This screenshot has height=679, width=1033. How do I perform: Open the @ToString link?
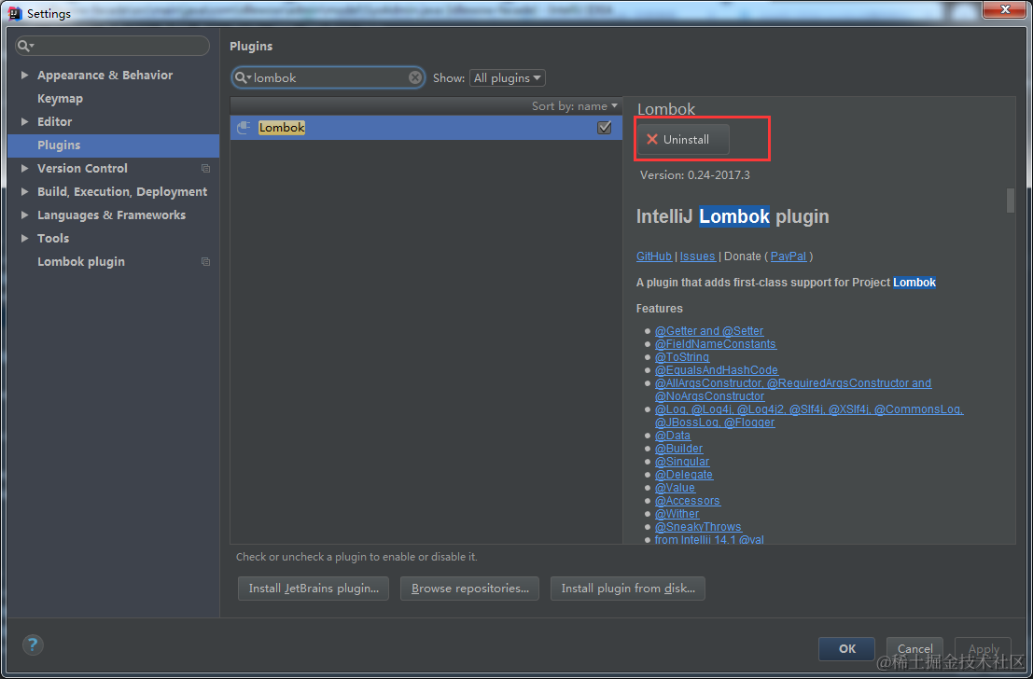pos(682,357)
